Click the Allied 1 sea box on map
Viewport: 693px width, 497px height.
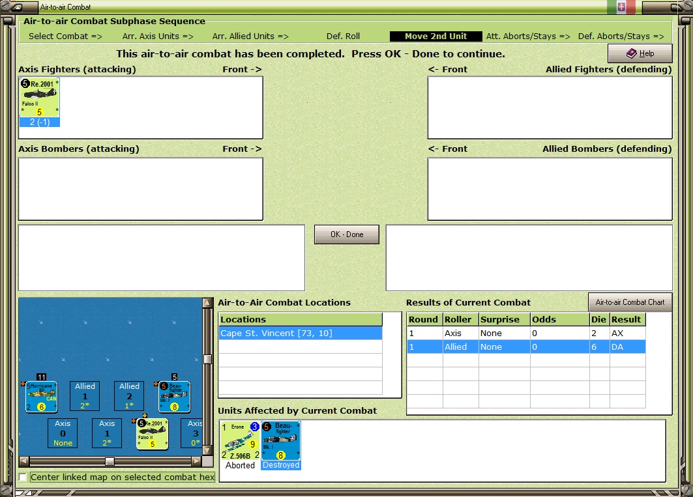coord(85,396)
